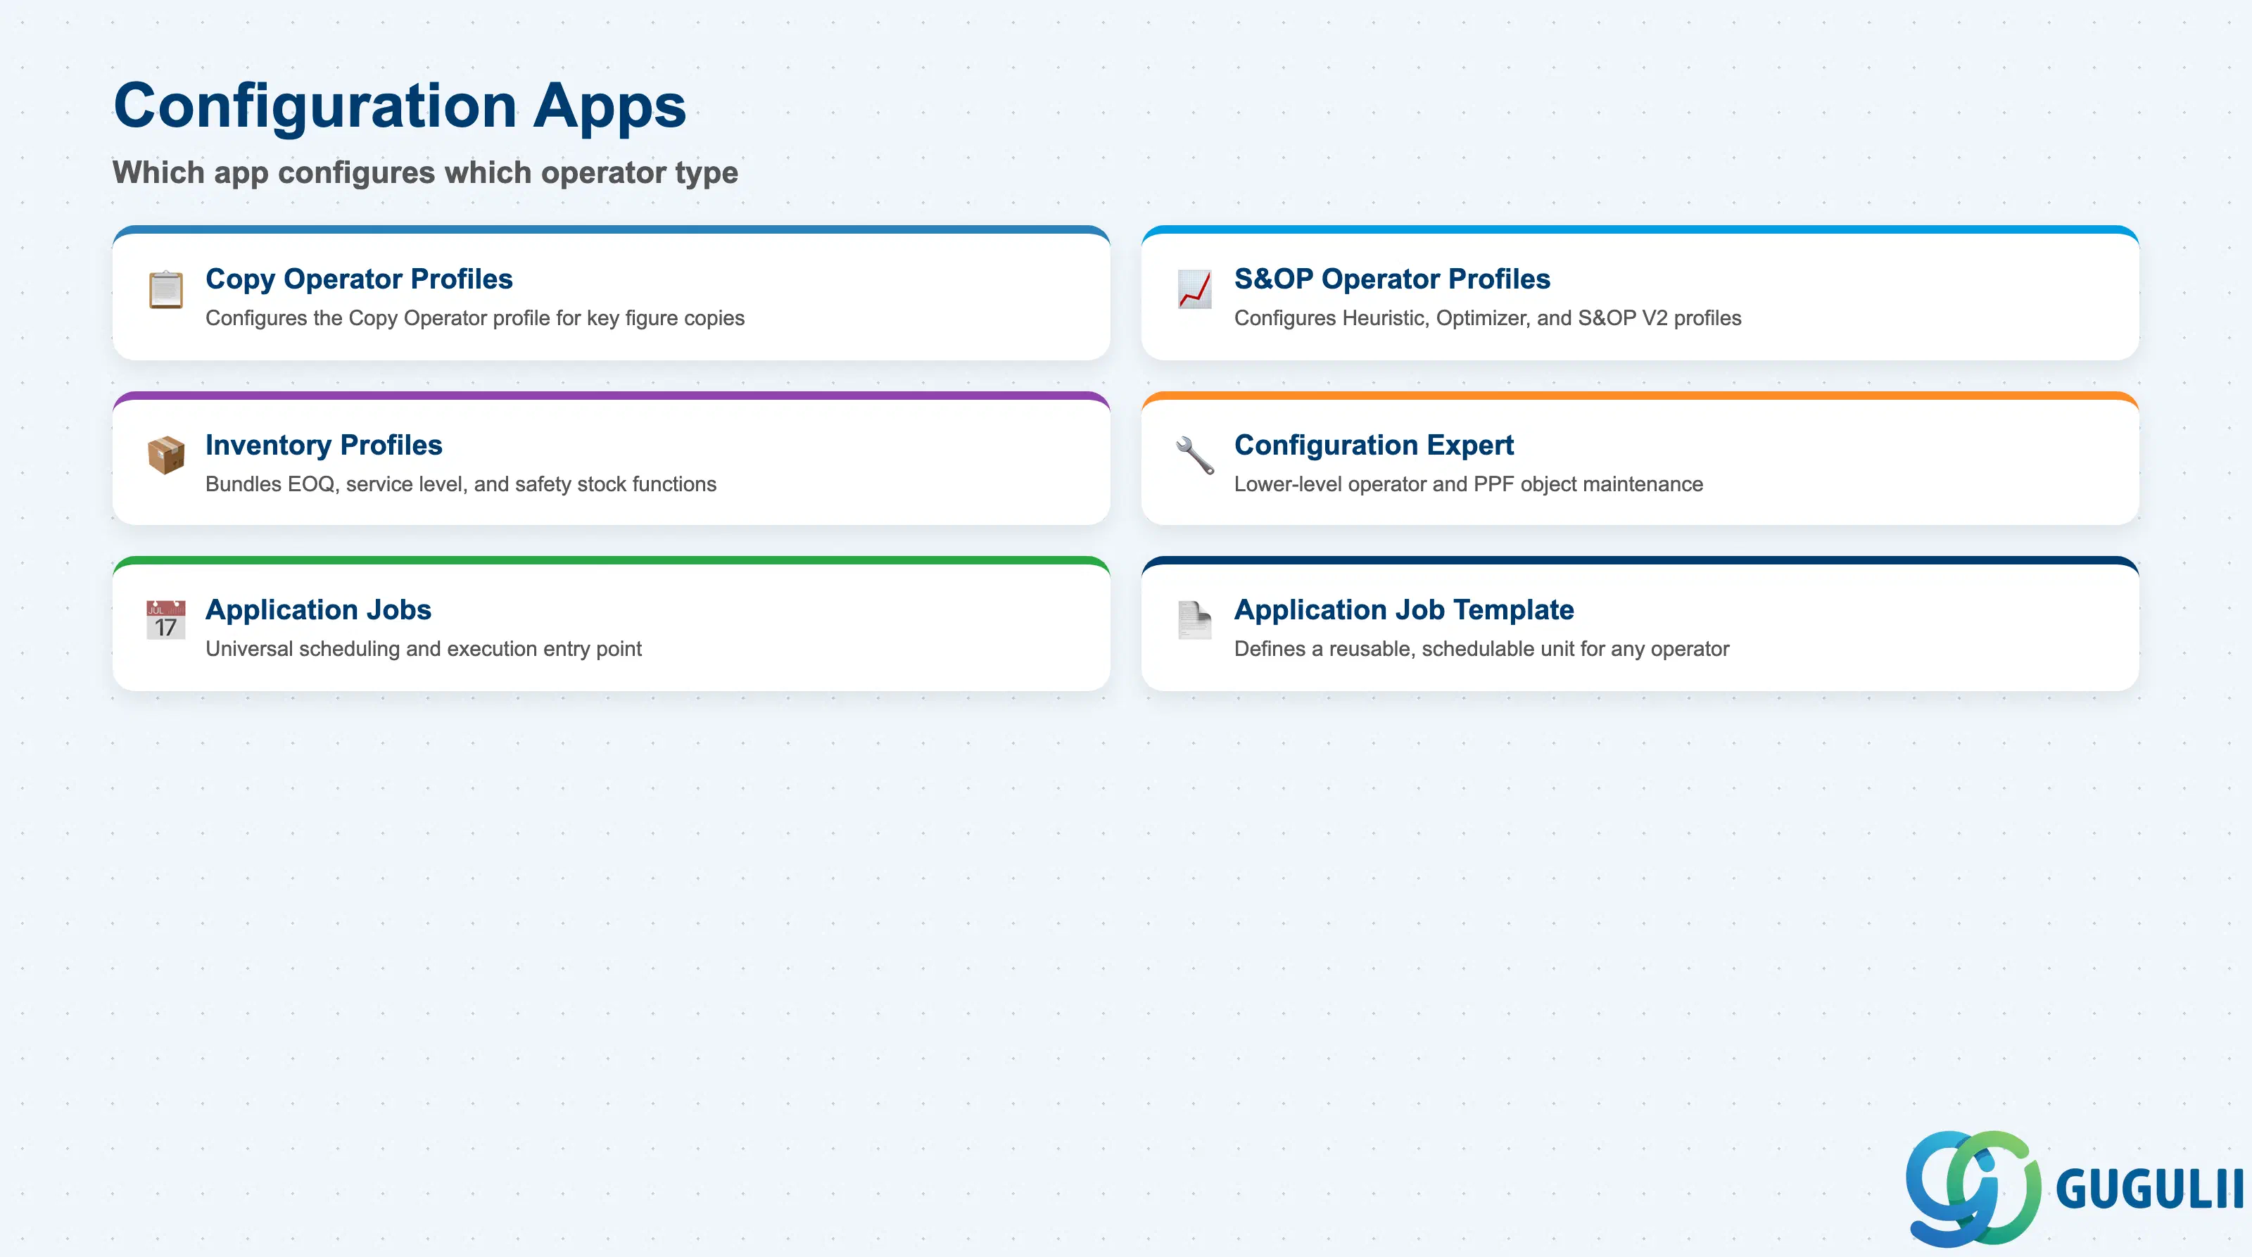Click the document icon for Application Job Template
This screenshot has width=2252, height=1257.
click(1194, 620)
